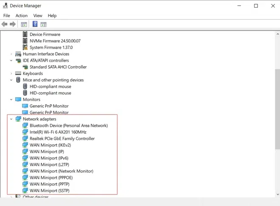This screenshot has height=206, width=280.
Task: Click the first Generic PnP Monitor icon
Action: (25, 106)
